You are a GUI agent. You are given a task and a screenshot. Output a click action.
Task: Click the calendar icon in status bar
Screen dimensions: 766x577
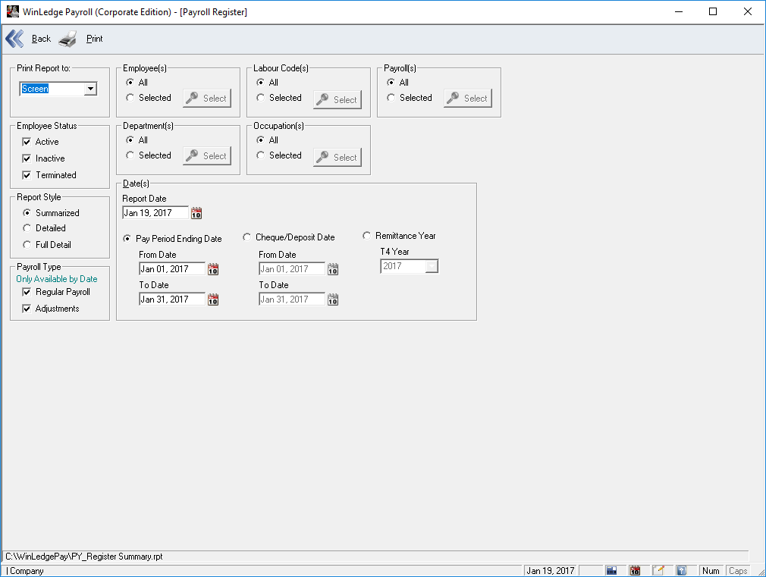pyautogui.click(x=635, y=570)
